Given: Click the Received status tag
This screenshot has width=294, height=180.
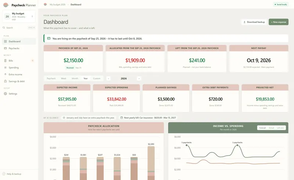Looking at the screenshot, I should click(x=70, y=68).
